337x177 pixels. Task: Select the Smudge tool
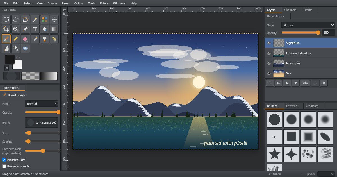[x=6, y=48]
